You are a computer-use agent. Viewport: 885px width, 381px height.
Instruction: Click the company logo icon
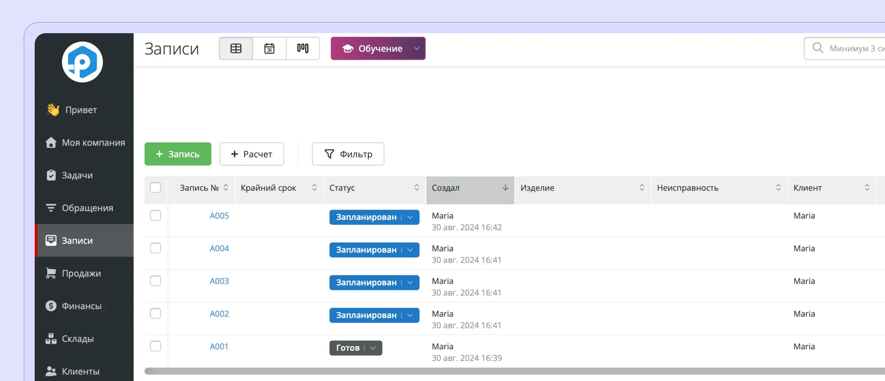click(82, 62)
